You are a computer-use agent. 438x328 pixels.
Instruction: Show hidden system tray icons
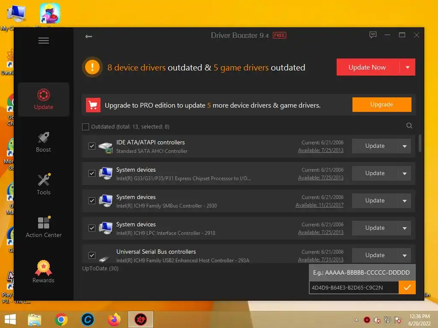click(356, 320)
